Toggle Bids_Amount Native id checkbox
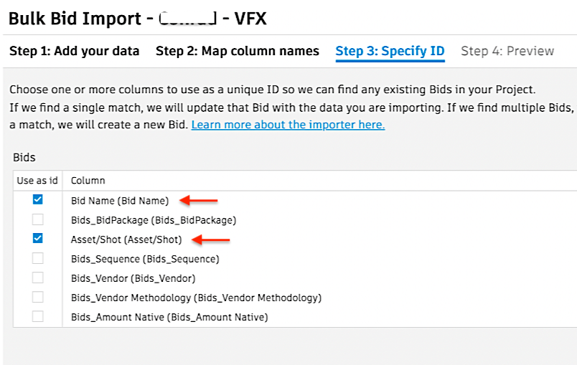This screenshot has height=365, width=577. [38, 316]
